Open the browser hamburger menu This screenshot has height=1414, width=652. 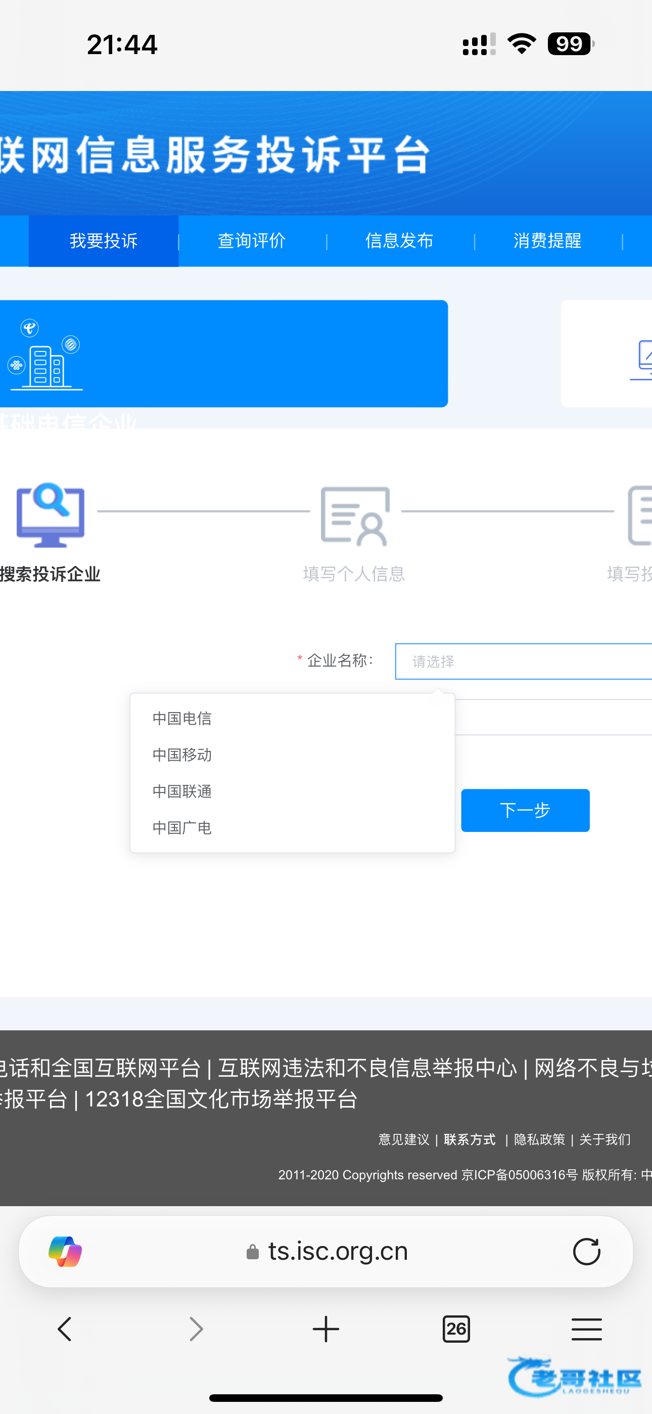pos(586,1329)
